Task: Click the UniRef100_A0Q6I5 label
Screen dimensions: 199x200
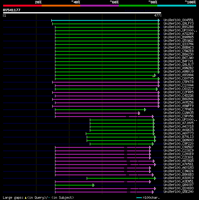Action: [x=178, y=130]
